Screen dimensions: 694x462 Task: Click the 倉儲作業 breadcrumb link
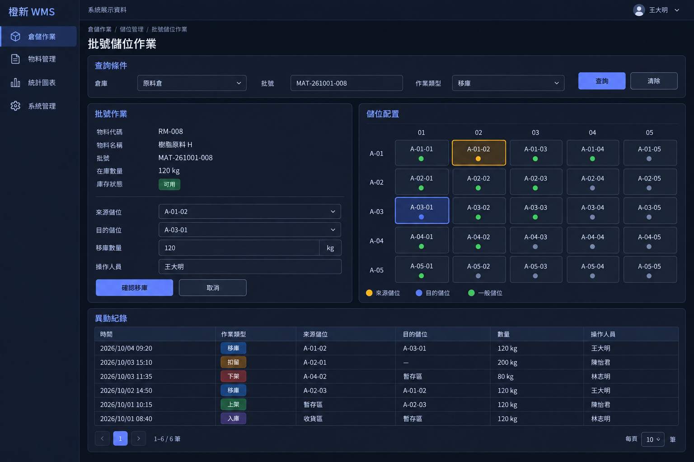tap(99, 29)
